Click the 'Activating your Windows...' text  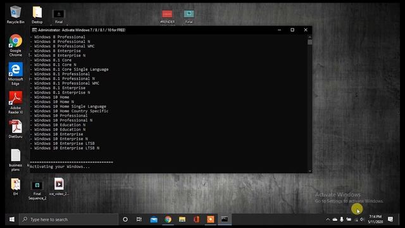coord(60,167)
